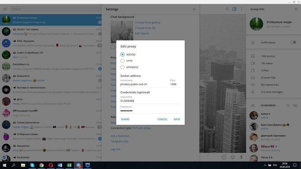
Task: Open channel Отборные сливы
Action: pos(51,136)
